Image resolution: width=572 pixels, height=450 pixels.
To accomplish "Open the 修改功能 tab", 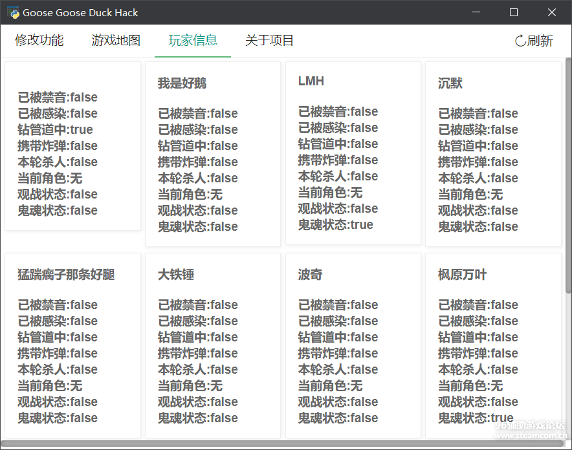I will coord(39,41).
